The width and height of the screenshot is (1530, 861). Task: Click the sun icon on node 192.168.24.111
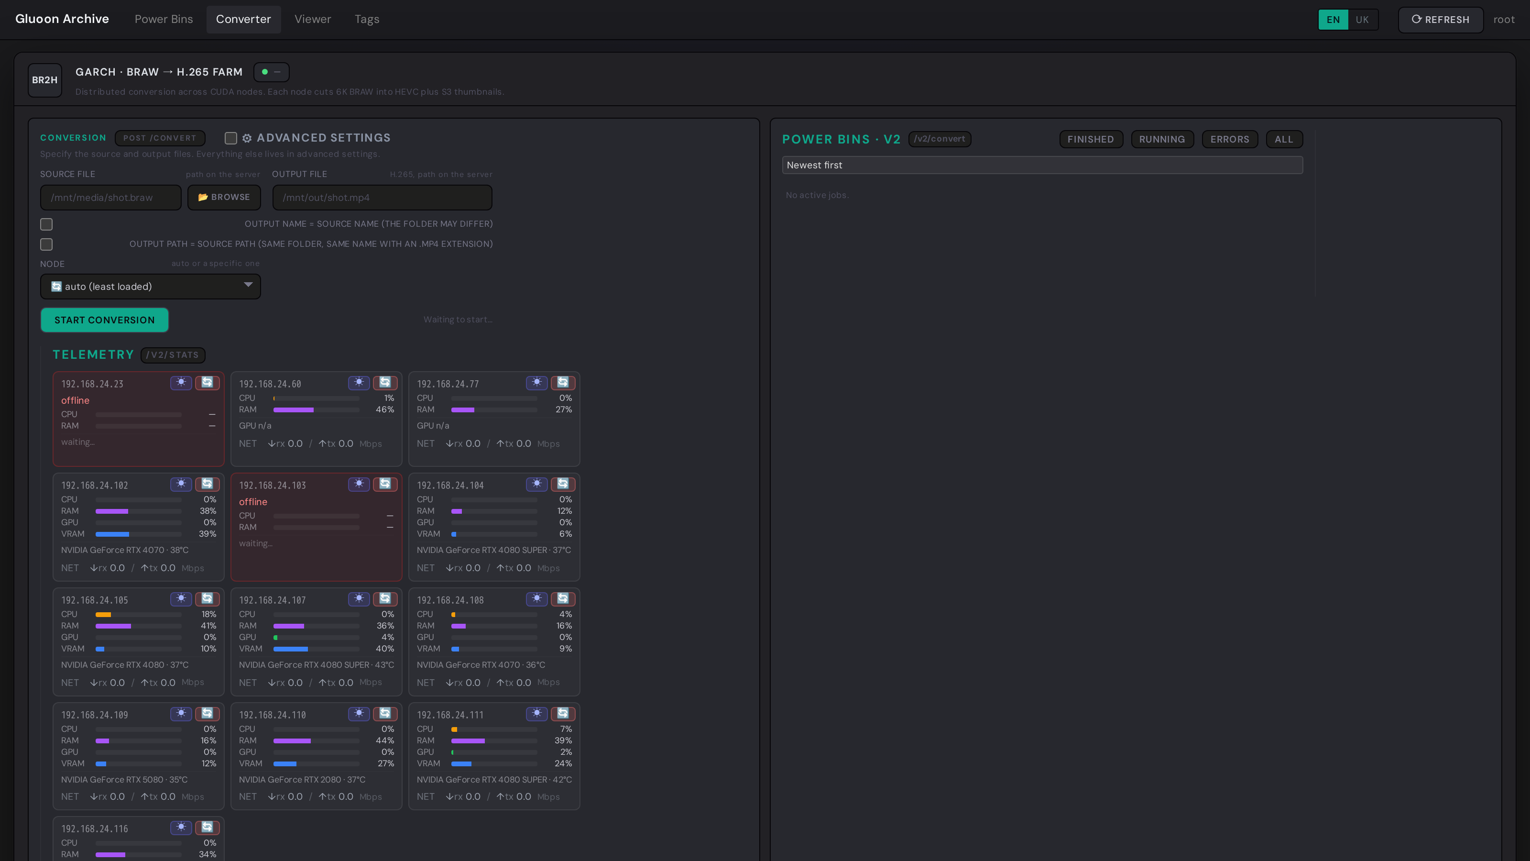[537, 714]
